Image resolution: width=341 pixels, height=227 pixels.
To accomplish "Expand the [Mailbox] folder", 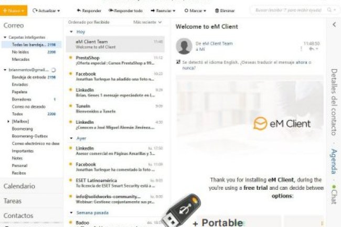I will [x=8, y=121].
